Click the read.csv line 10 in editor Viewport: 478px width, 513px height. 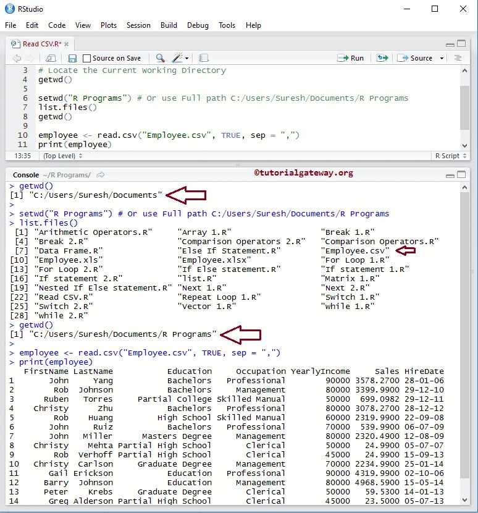tap(169, 135)
